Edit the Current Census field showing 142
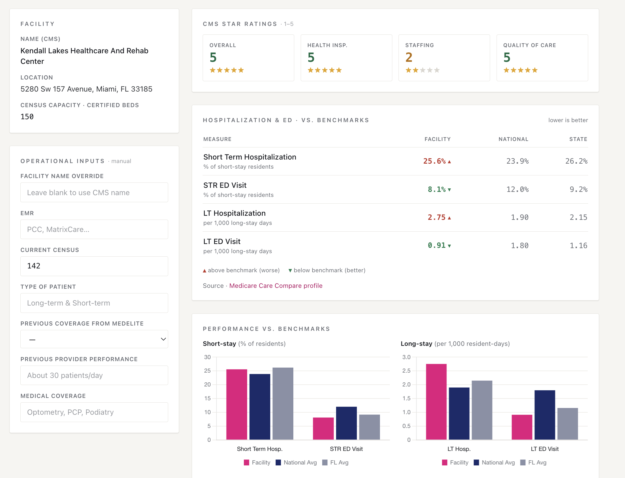The image size is (625, 478). [94, 266]
